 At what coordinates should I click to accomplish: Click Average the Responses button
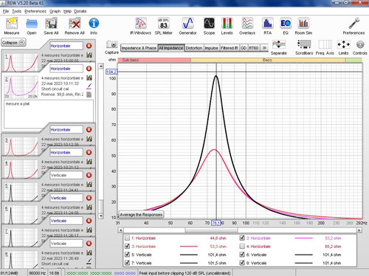(x=141, y=215)
